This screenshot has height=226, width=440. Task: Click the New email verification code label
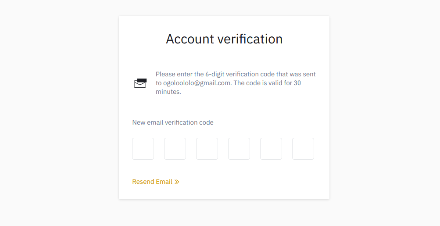coord(173,122)
